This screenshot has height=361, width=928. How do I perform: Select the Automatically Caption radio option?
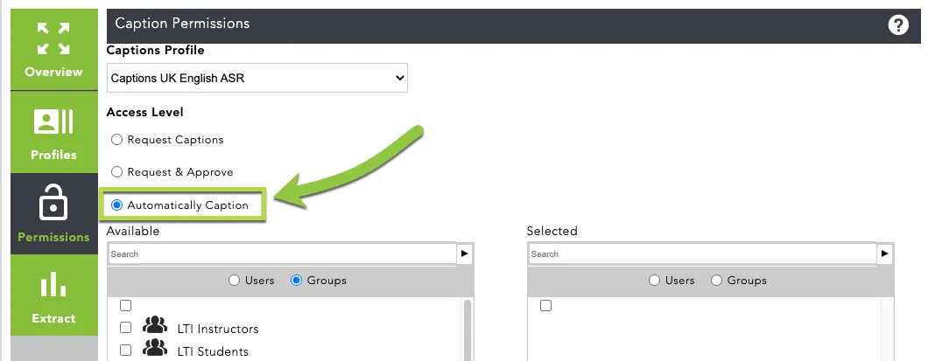click(x=117, y=205)
